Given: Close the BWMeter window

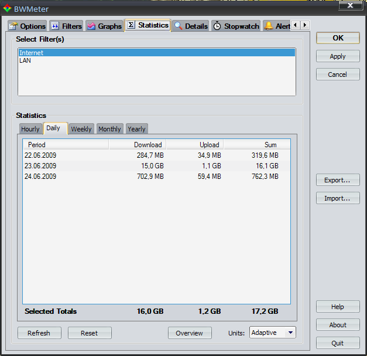Looking at the screenshot, I should tap(351, 5).
